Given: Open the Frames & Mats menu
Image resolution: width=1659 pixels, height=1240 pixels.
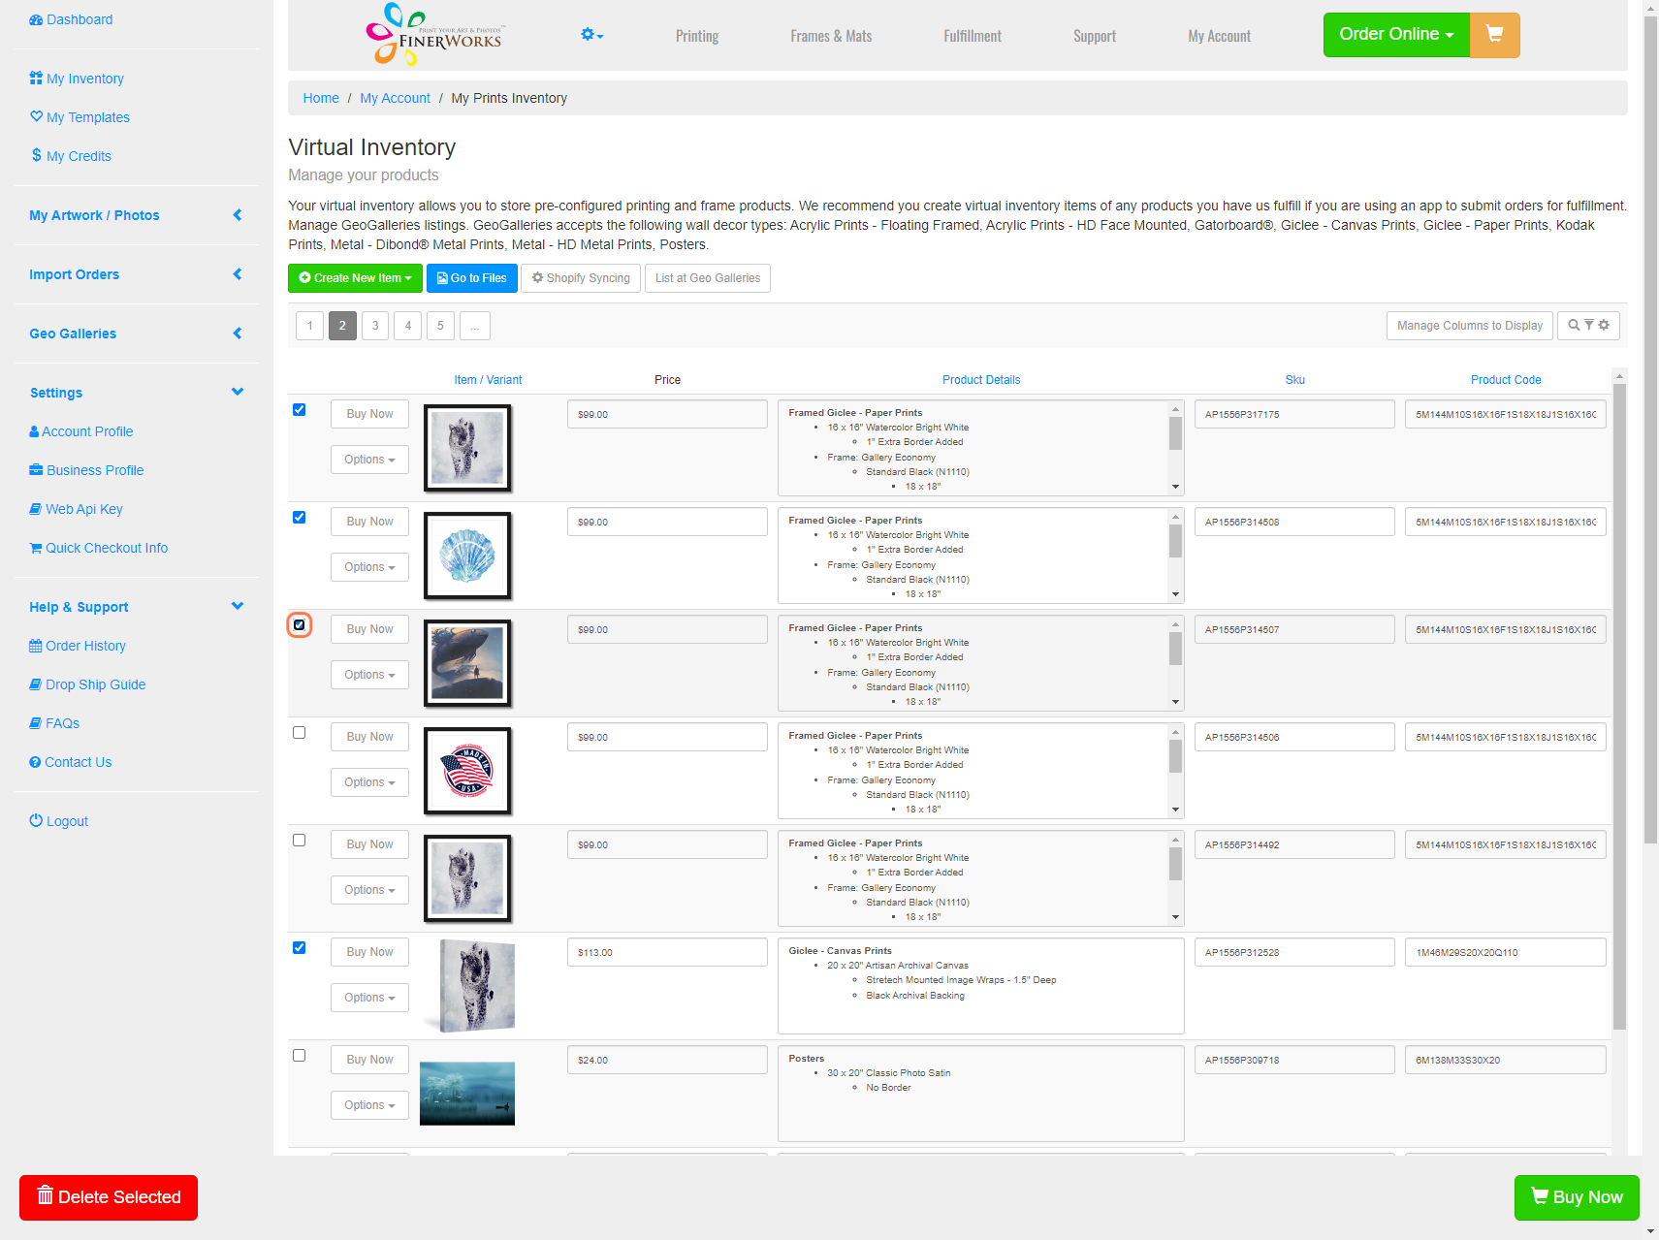Looking at the screenshot, I should coord(831,36).
